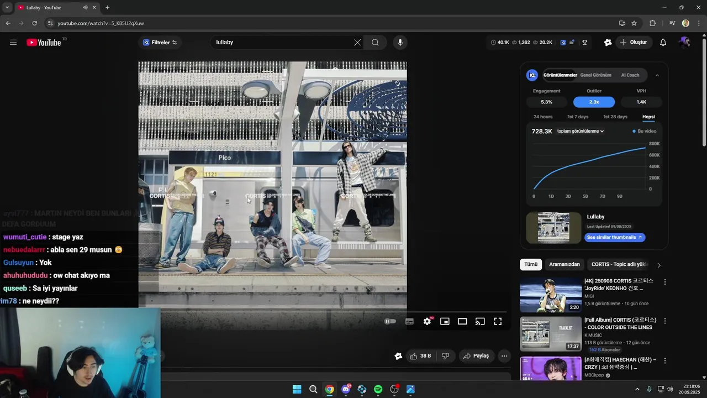Open the YouTube hamburger guide menu
Screen dimensions: 707x398
click(x=13, y=43)
